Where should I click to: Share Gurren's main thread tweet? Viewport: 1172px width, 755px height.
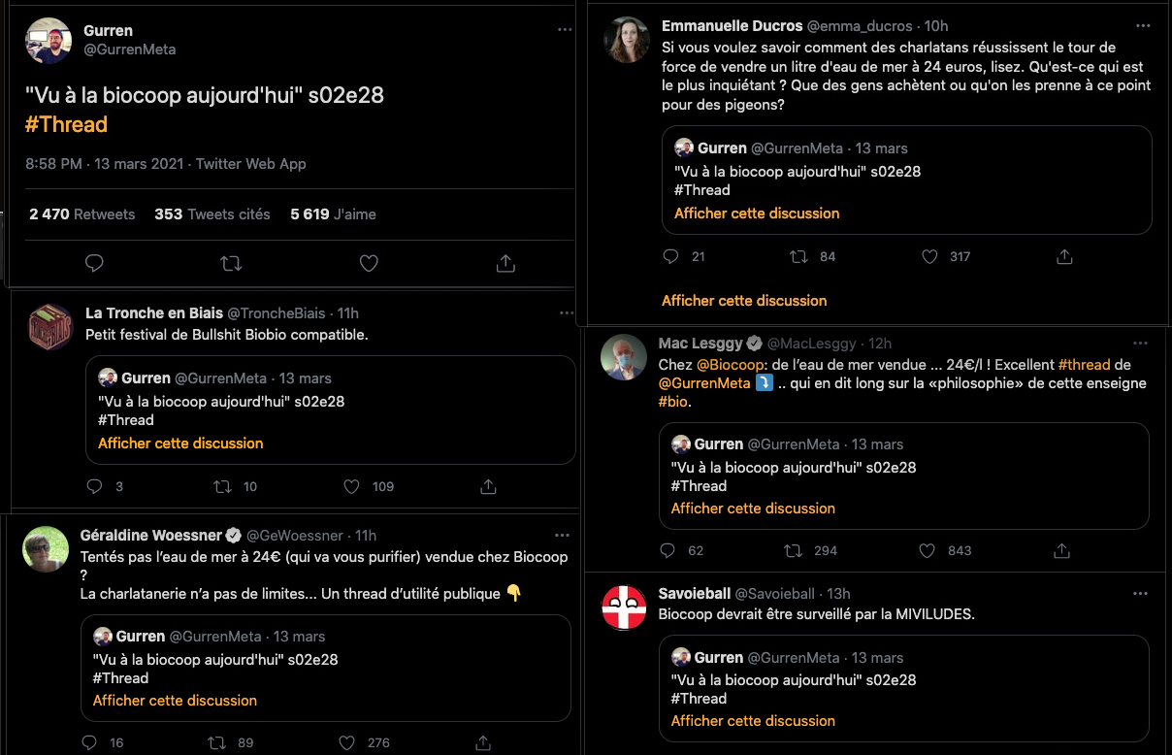point(505,263)
